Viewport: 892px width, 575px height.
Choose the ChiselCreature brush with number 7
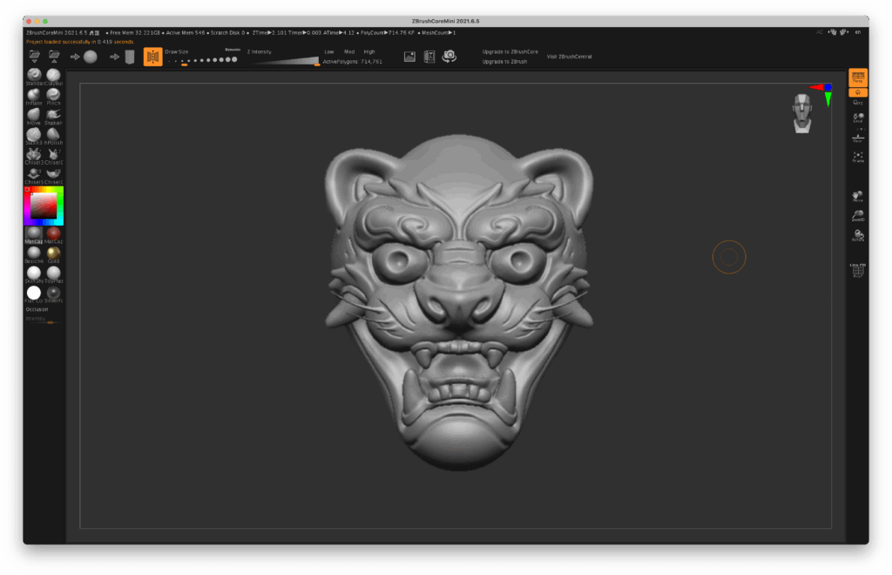point(53,156)
